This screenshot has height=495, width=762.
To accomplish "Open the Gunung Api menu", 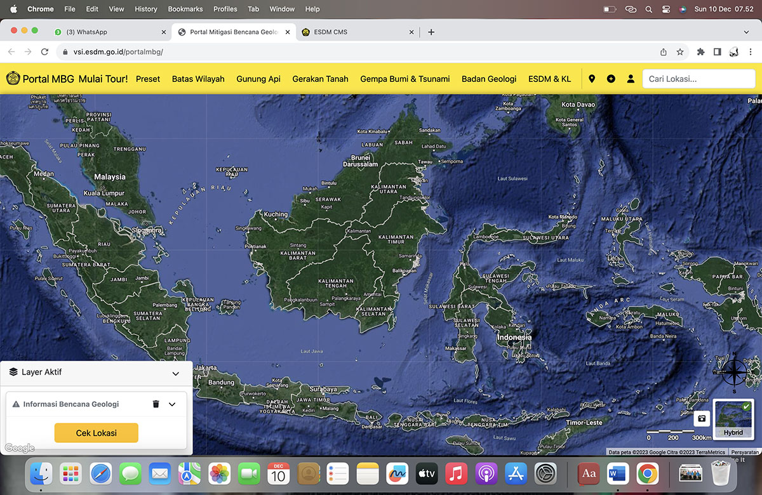I will (258, 79).
